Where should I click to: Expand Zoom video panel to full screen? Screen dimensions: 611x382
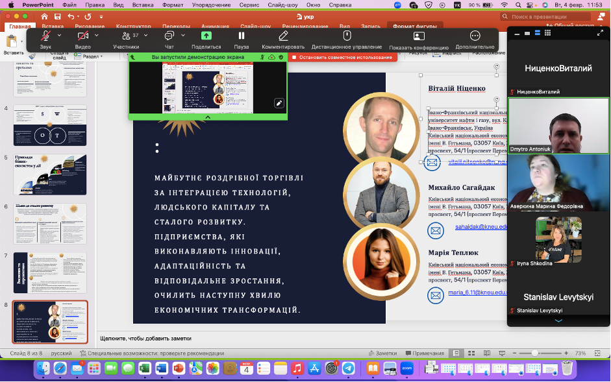pyautogui.click(x=600, y=33)
